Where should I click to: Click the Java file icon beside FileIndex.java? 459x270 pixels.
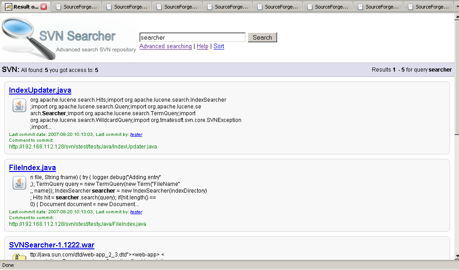19,183
